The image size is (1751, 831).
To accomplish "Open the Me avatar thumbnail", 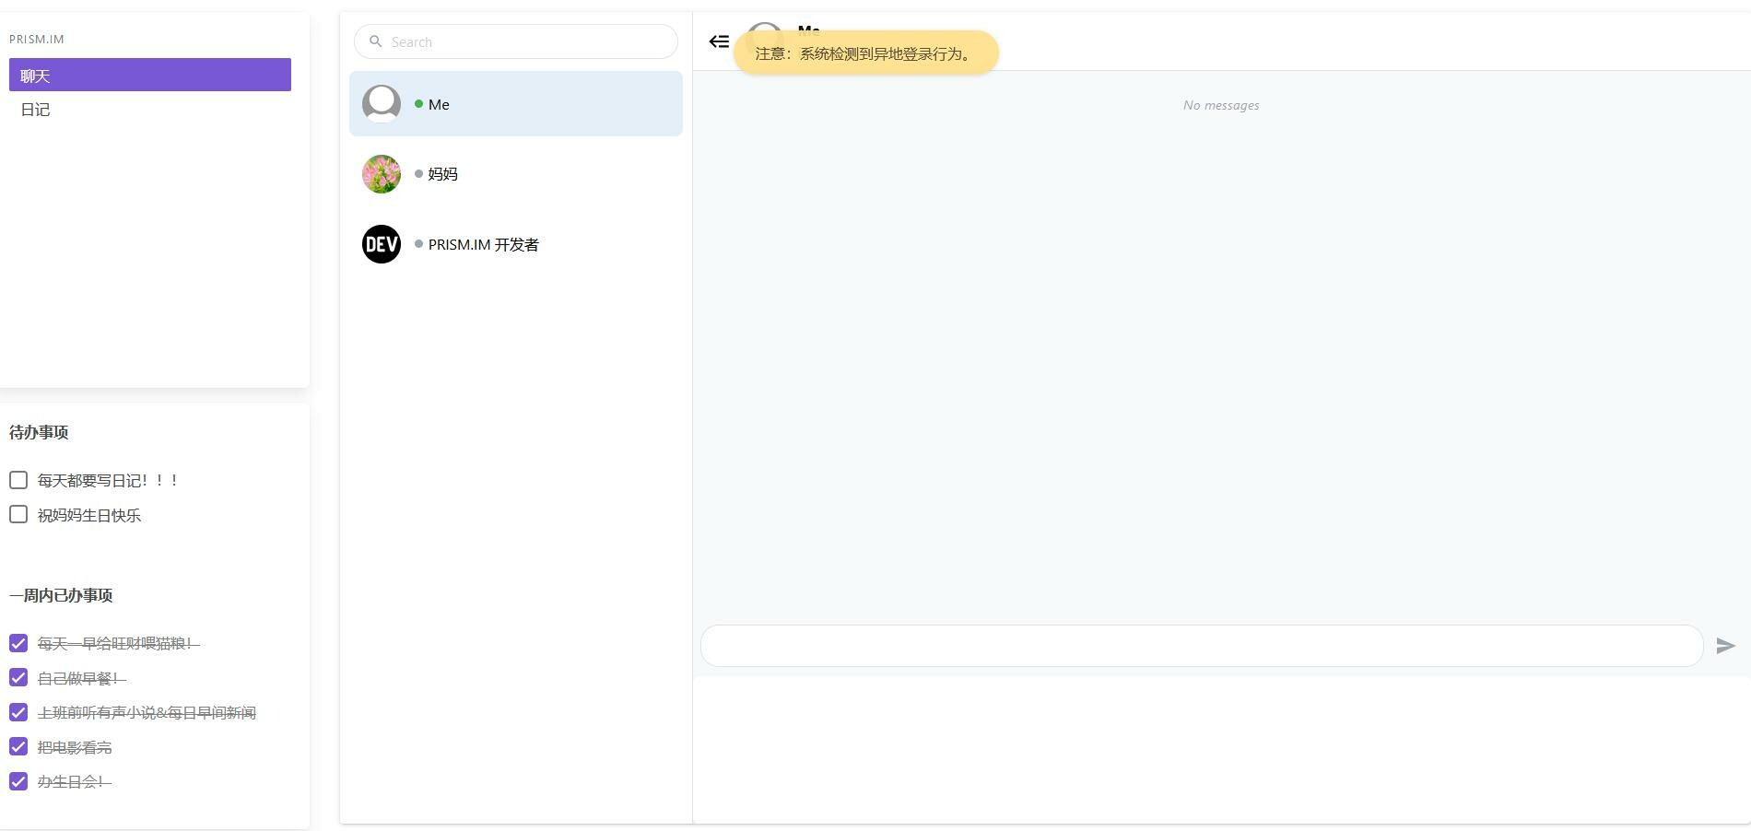I will pos(381,103).
